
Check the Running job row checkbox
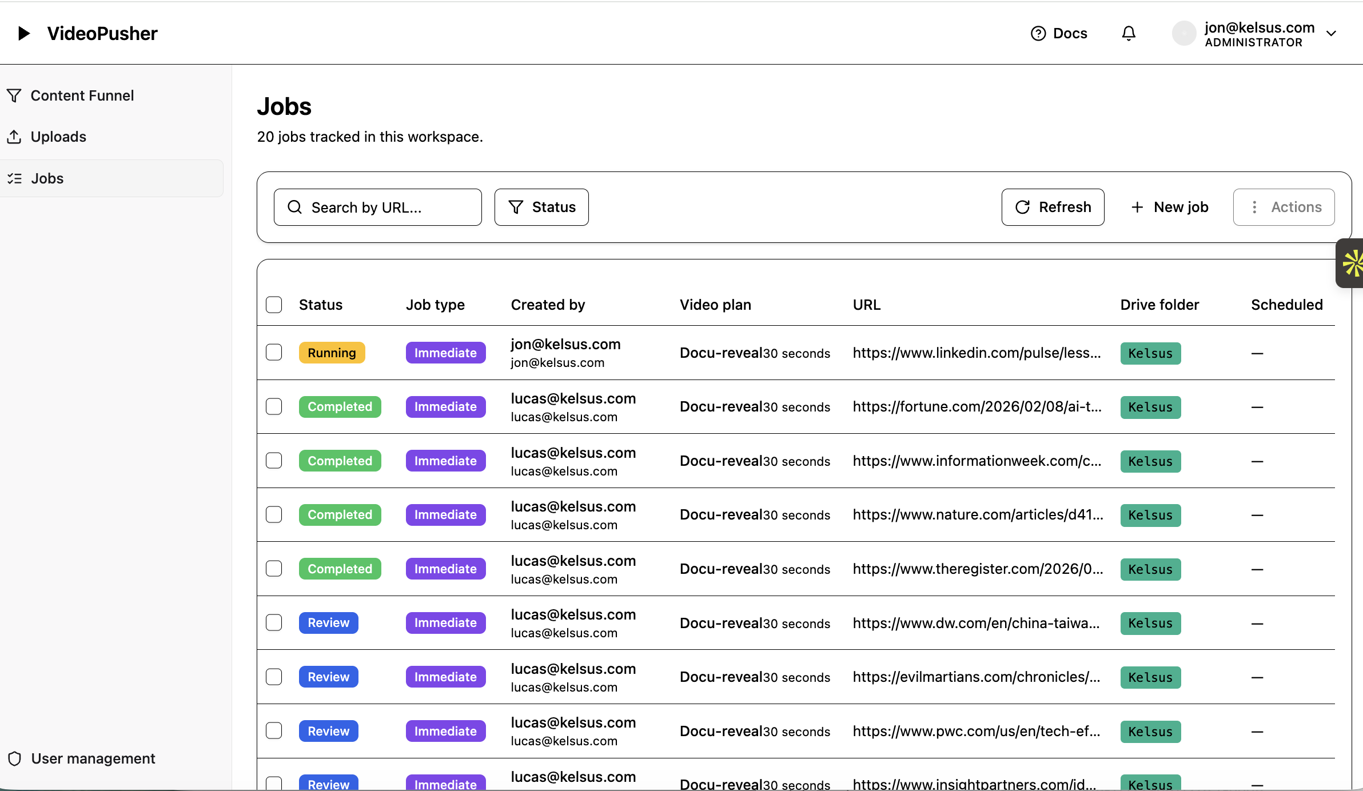pos(274,352)
